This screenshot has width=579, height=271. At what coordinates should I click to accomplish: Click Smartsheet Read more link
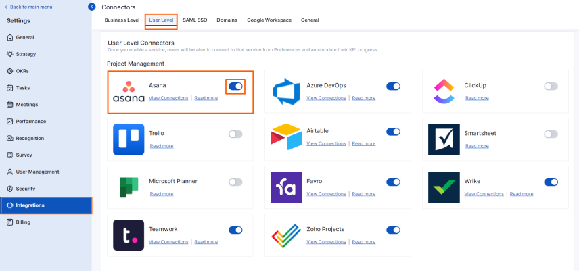(477, 146)
